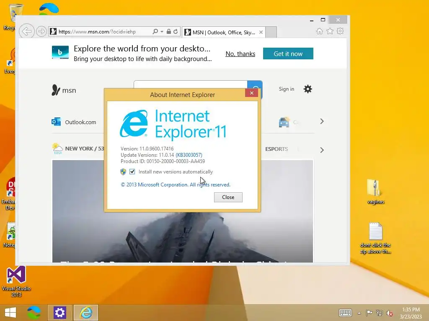Click the security lock icon in address bar
The width and height of the screenshot is (429, 321).
(x=169, y=32)
